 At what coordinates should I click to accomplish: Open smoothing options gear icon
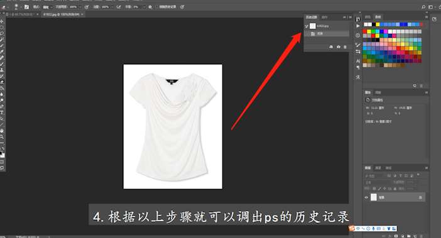(x=150, y=7)
